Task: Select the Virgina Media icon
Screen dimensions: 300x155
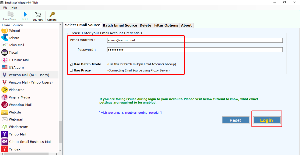Action: click(x=5, y=97)
